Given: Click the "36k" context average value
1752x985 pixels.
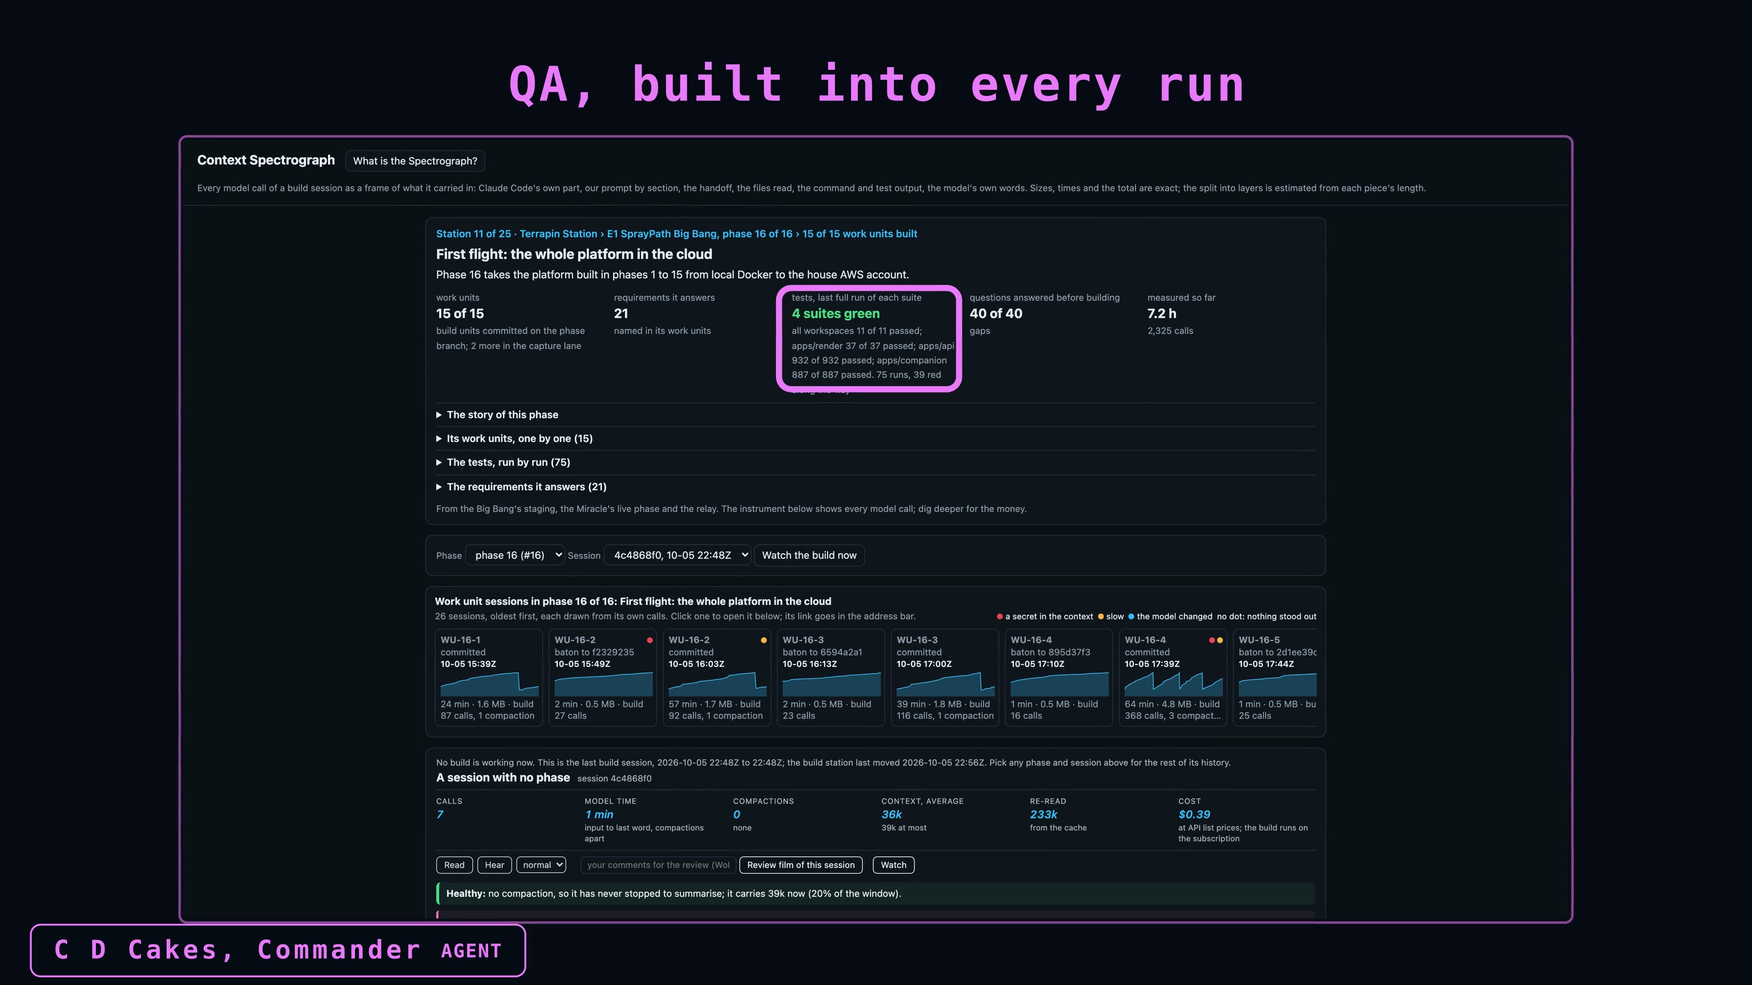Looking at the screenshot, I should pos(892,814).
